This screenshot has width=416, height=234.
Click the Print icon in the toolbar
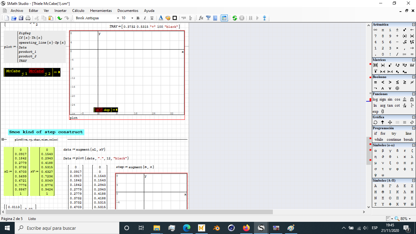click(x=28, y=18)
